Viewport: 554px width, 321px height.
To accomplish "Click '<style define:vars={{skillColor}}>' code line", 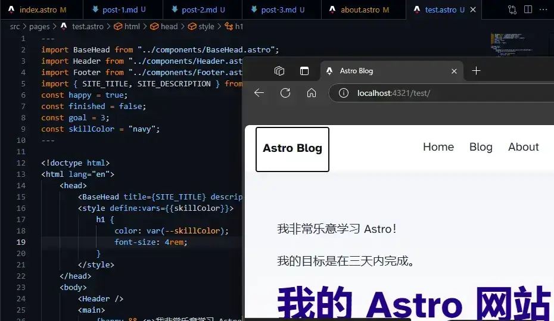I will click(156, 208).
